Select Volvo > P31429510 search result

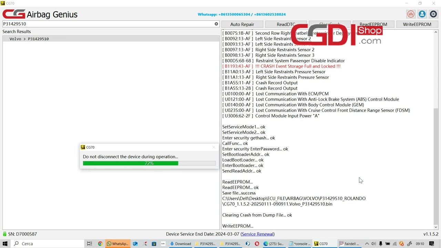pyautogui.click(x=111, y=39)
